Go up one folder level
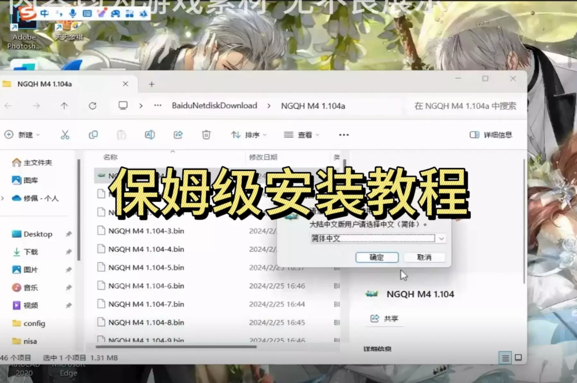This screenshot has width=577, height=383. click(x=64, y=106)
